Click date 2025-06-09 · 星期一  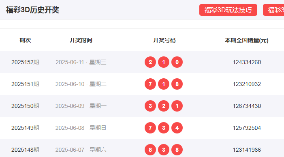[x=81, y=106]
